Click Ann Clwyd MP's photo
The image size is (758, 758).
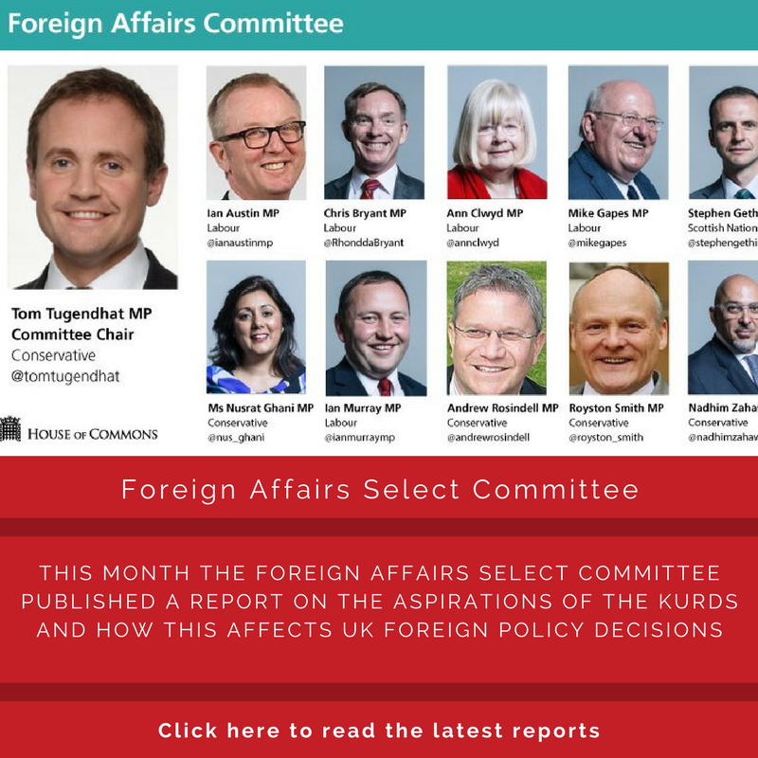pyautogui.click(x=496, y=133)
